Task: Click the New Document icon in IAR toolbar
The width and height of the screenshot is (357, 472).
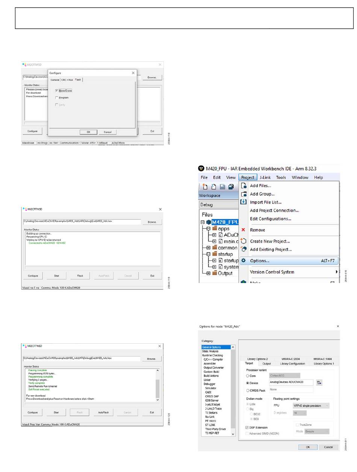Action: (205, 187)
